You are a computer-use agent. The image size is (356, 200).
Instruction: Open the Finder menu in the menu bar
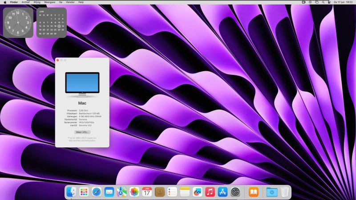(14, 2)
